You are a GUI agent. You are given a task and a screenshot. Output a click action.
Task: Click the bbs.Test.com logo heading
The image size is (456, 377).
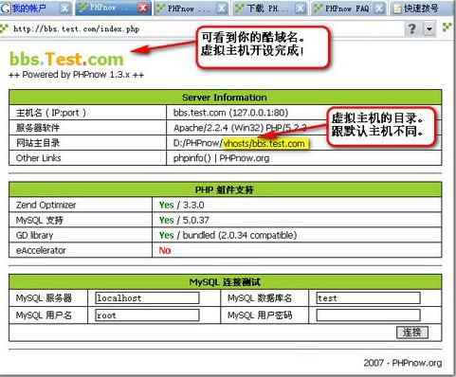[x=66, y=59]
